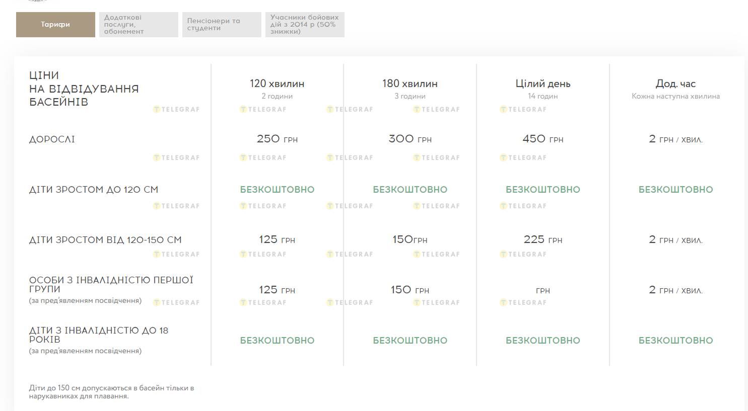748x411 pixels.
Task: Click the Дорослі row label
Action: (52, 139)
